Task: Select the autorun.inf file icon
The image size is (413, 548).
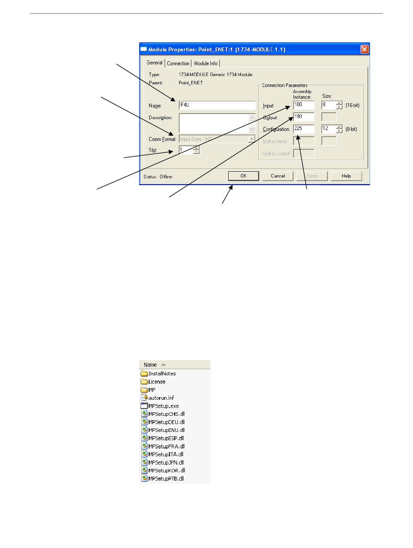Action: click(x=144, y=398)
